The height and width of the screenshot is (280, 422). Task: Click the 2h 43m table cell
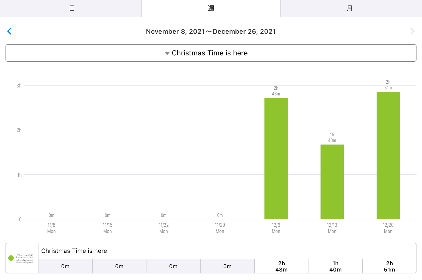(282, 266)
